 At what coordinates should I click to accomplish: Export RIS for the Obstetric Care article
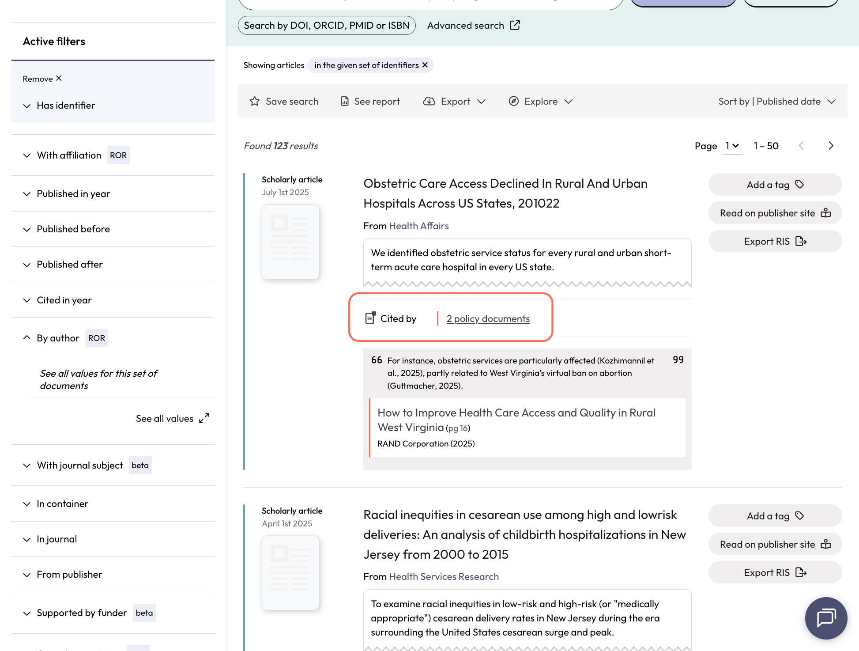[x=775, y=241]
